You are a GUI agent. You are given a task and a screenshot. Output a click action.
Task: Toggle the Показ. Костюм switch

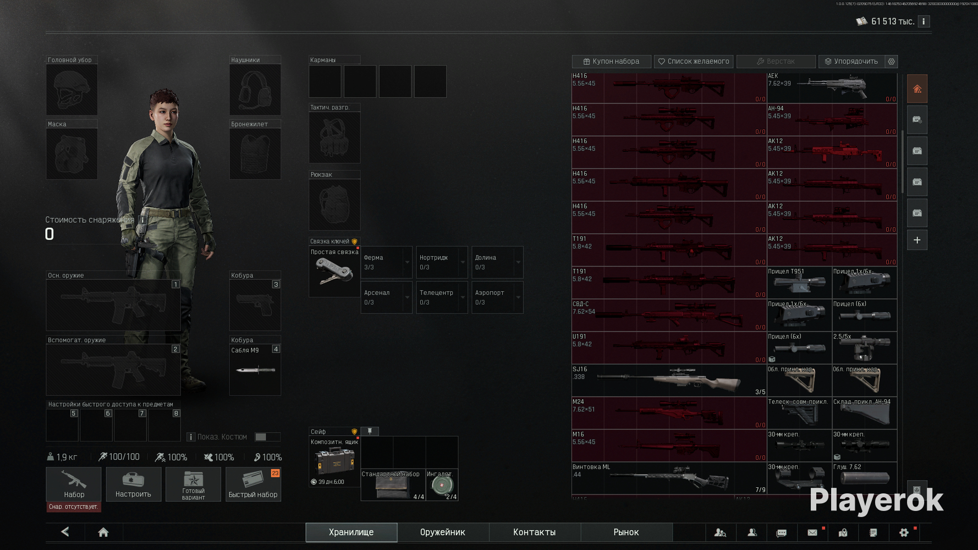(267, 437)
